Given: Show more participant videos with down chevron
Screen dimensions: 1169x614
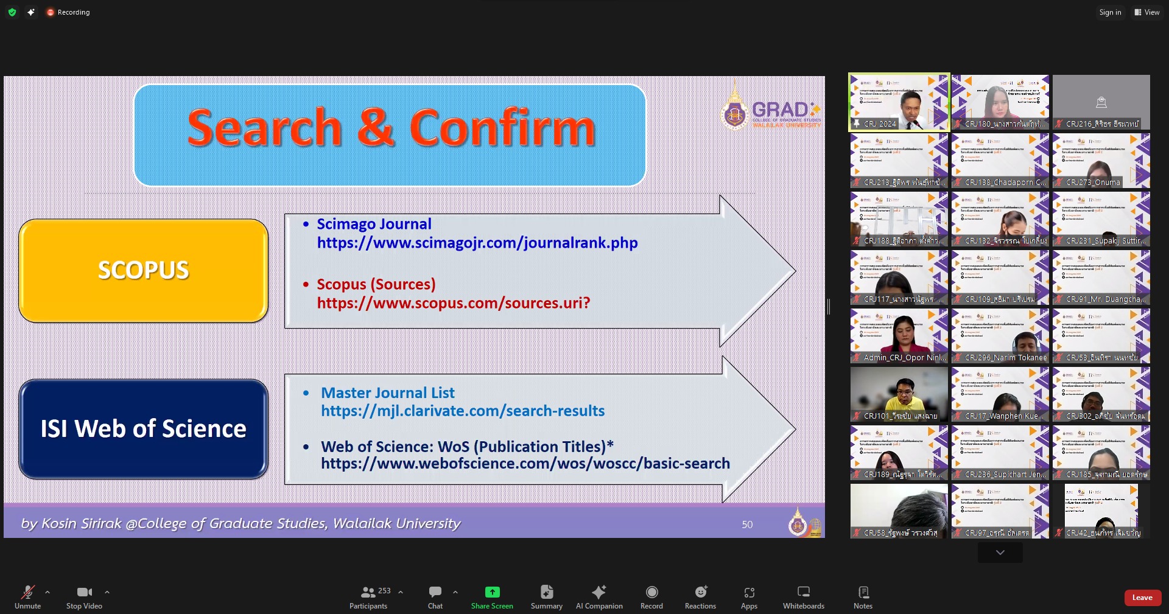Looking at the screenshot, I should pos(1000,553).
